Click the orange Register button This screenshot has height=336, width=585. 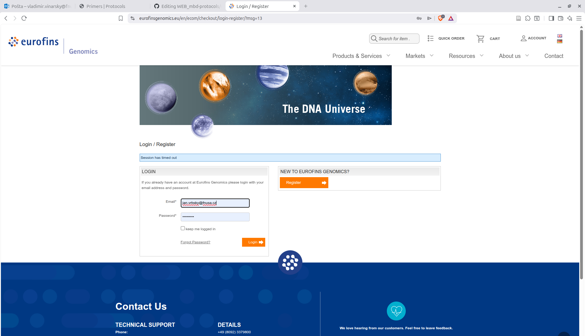click(x=304, y=183)
